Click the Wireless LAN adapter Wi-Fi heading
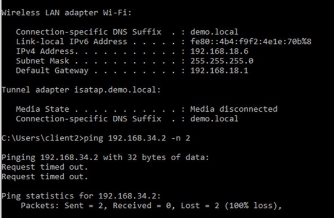This screenshot has height=218, width=334. 67,13
